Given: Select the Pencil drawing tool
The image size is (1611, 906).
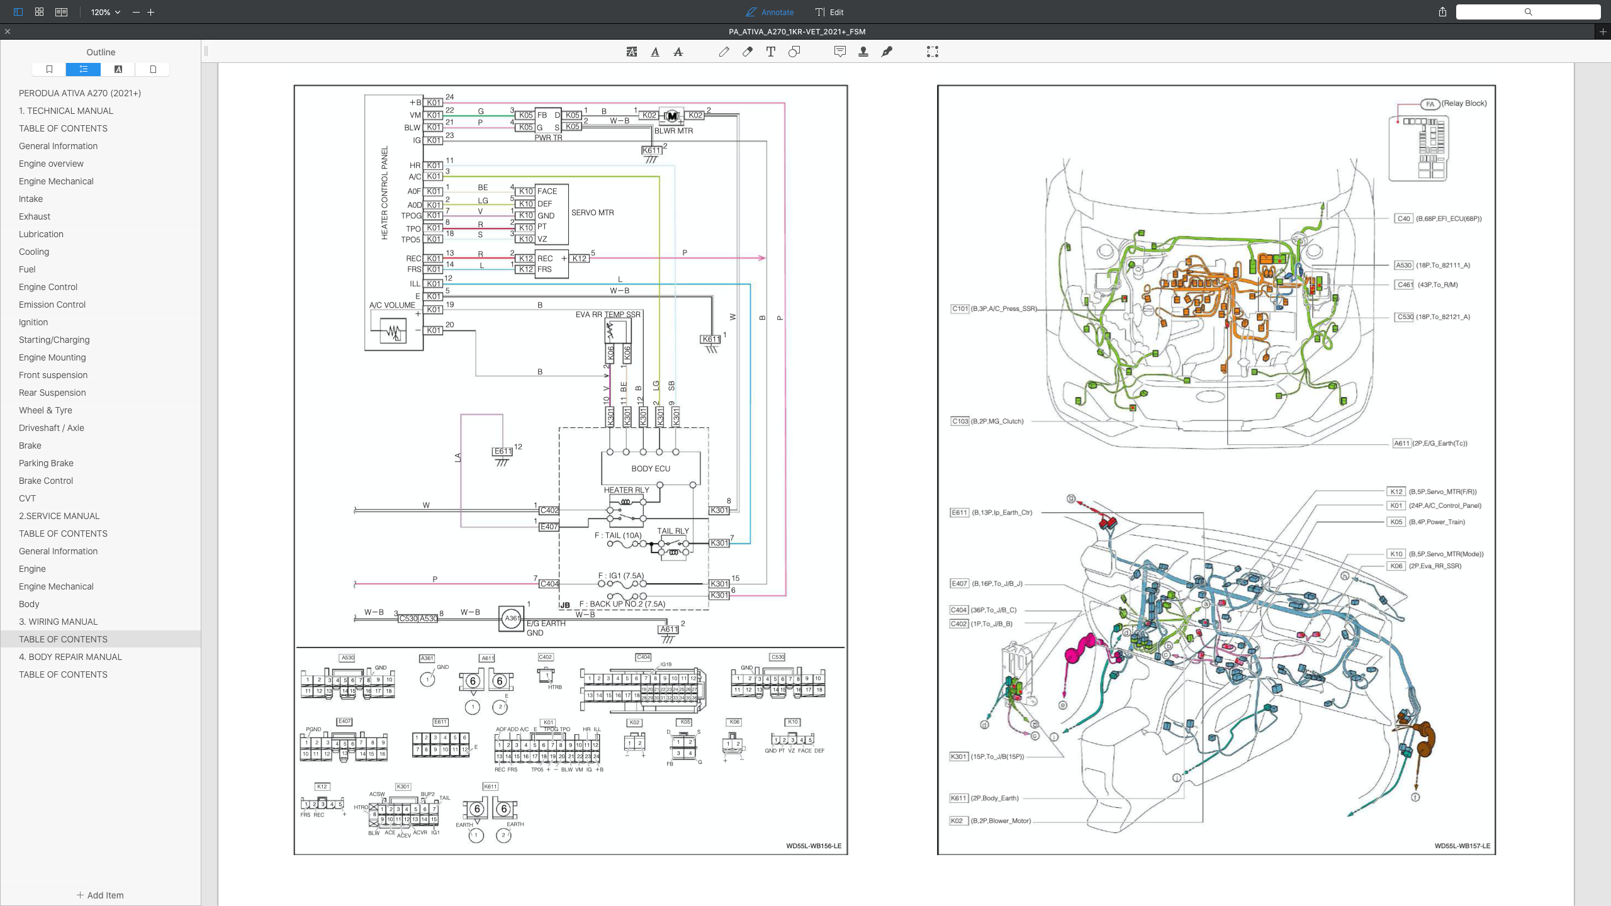Looking at the screenshot, I should click(724, 52).
